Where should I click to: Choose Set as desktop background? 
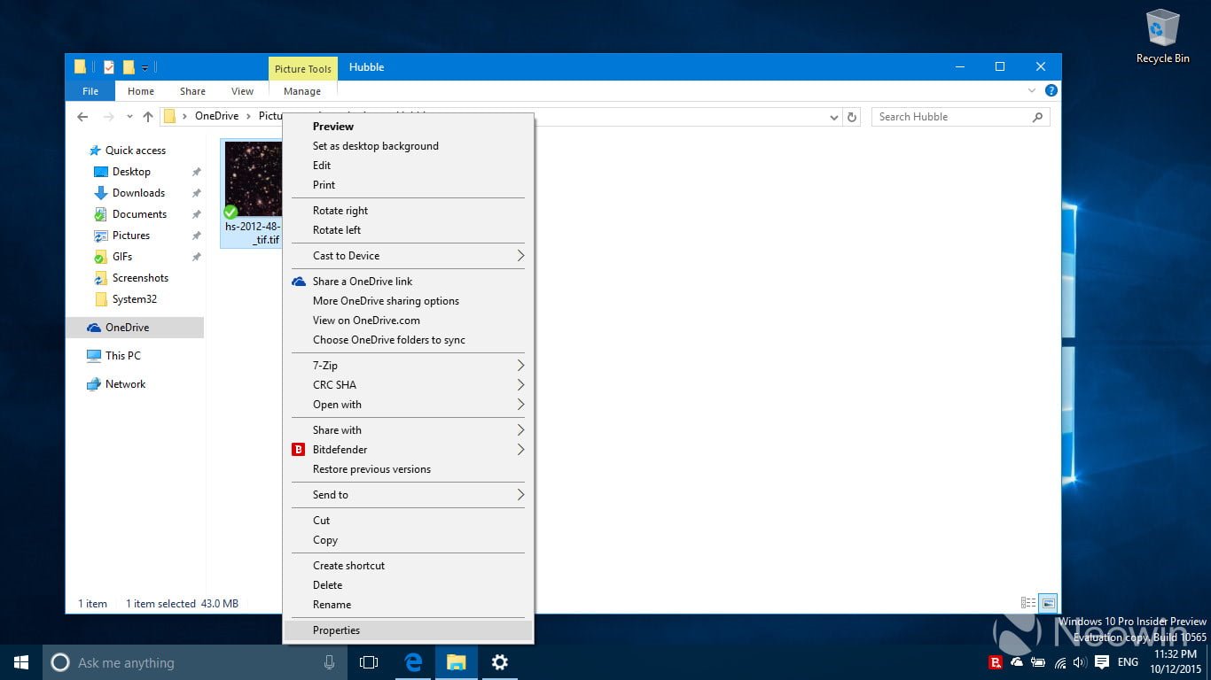(x=376, y=146)
